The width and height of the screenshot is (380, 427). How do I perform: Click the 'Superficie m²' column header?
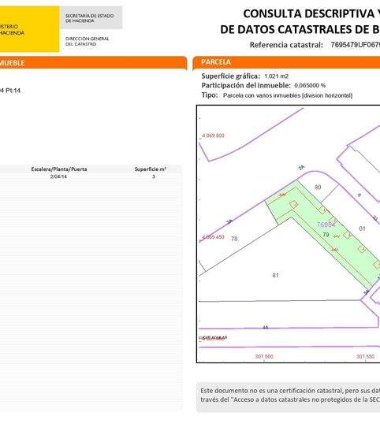pos(151,169)
